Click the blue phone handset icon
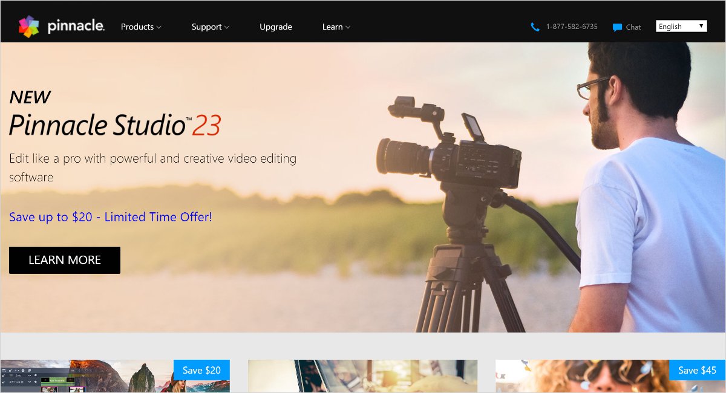 535,27
